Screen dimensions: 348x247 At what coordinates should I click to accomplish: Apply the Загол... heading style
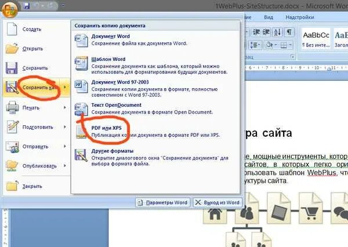click(340, 38)
